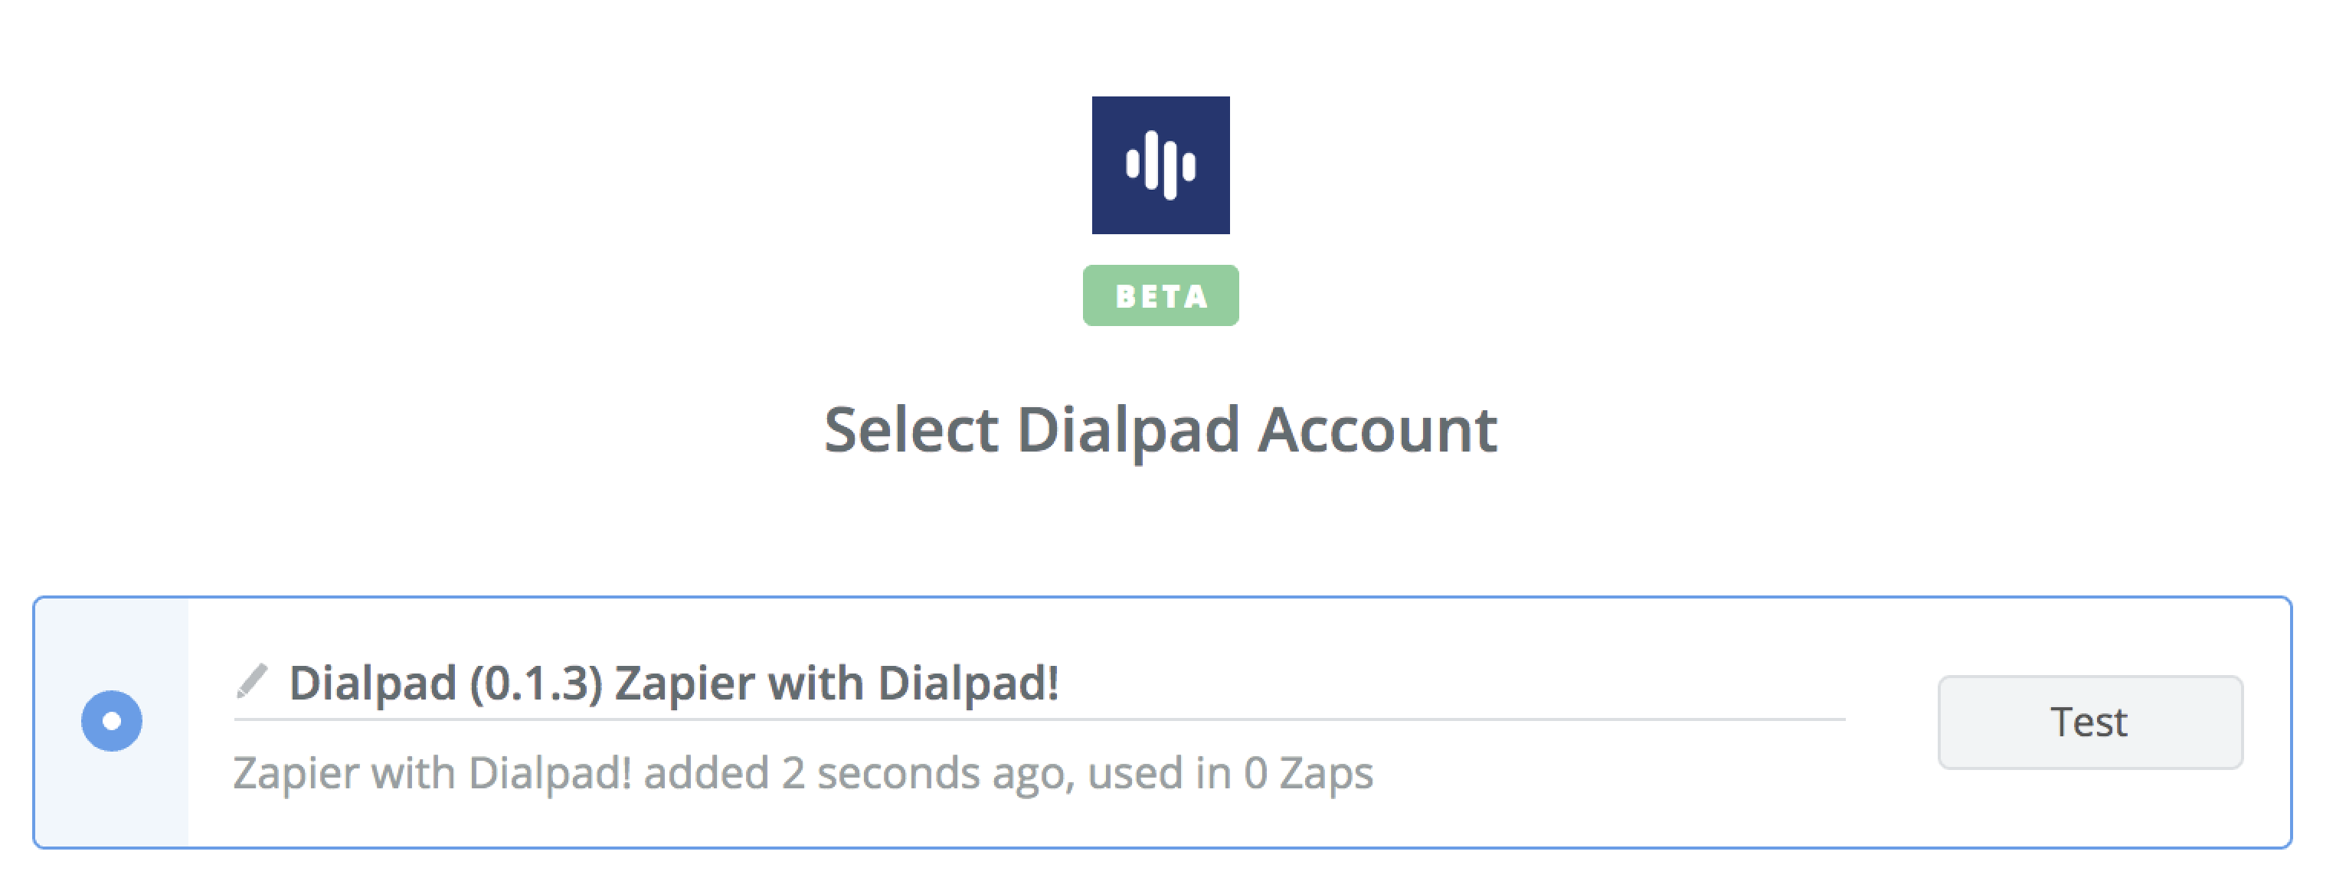The image size is (2336, 871).
Task: Click the Dialpad logo icon
Action: click(1160, 165)
